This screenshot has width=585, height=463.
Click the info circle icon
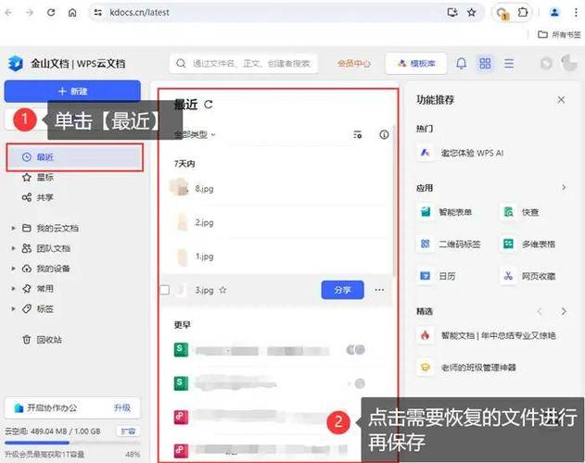pyautogui.click(x=384, y=134)
